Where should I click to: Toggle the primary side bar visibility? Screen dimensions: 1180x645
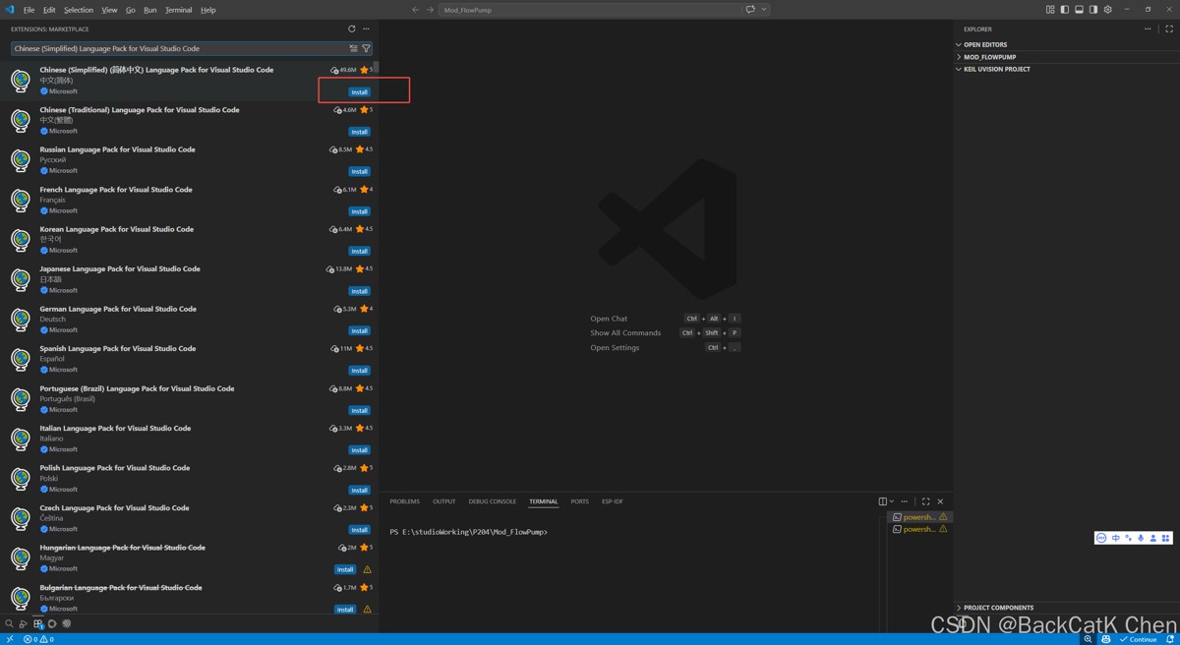point(1064,10)
